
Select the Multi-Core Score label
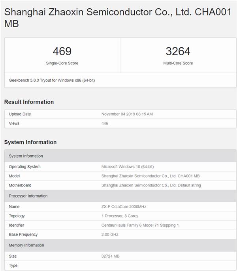coord(178,63)
